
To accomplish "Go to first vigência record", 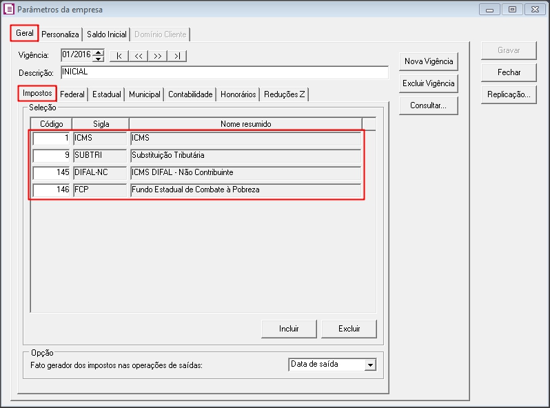I will pyautogui.click(x=119, y=56).
